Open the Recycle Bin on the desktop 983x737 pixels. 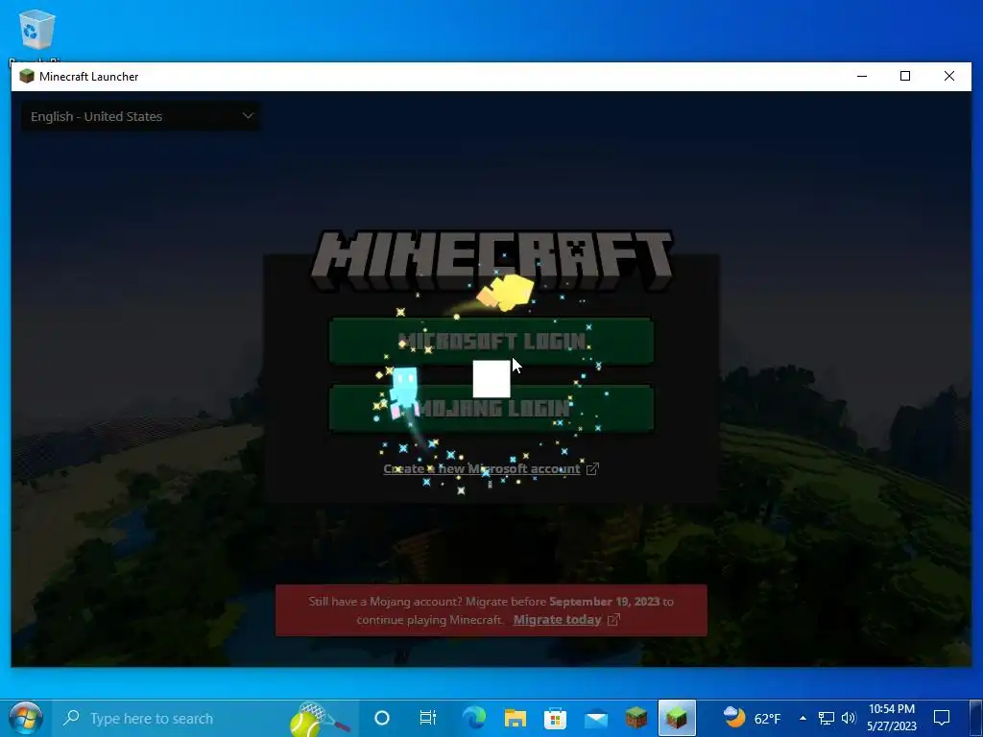tap(37, 32)
